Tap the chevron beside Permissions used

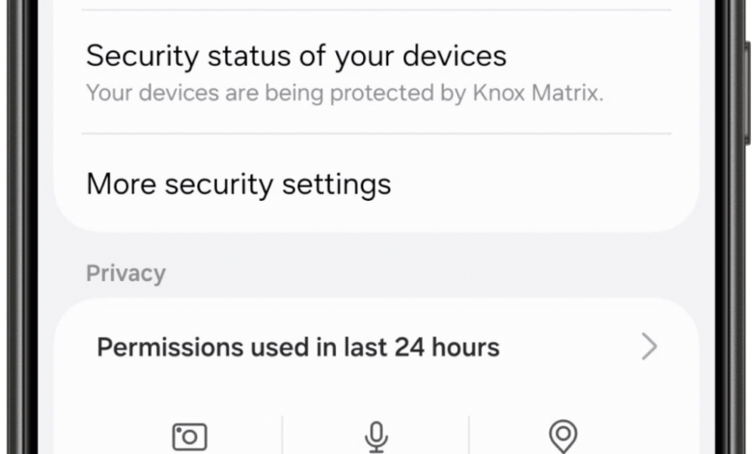650,347
